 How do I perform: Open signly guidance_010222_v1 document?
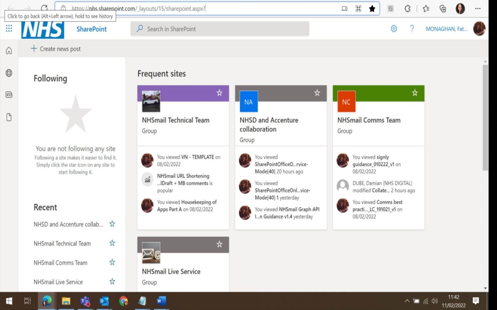(x=374, y=160)
